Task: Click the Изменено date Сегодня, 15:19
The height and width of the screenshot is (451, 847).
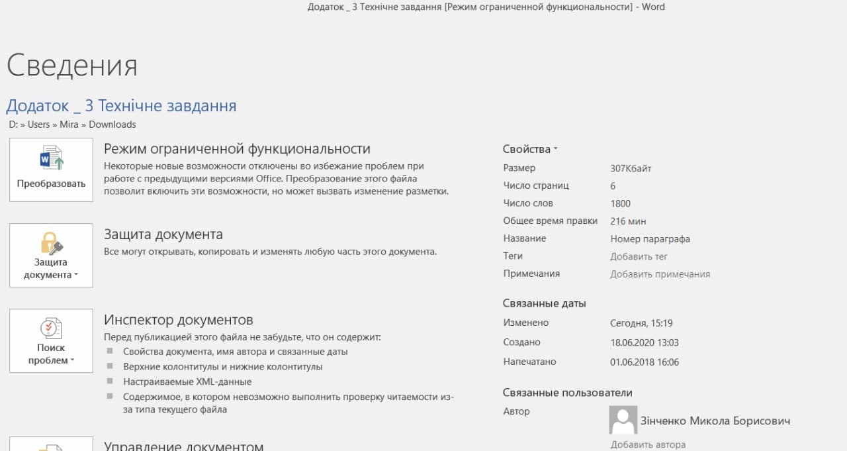Action: coord(641,323)
